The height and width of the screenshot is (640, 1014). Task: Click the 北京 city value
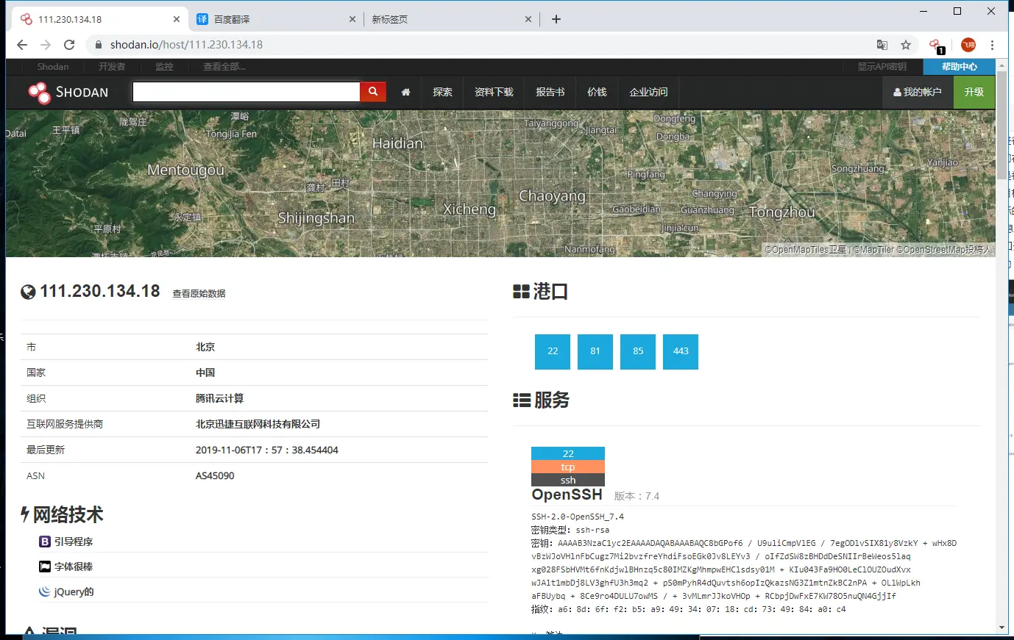205,347
